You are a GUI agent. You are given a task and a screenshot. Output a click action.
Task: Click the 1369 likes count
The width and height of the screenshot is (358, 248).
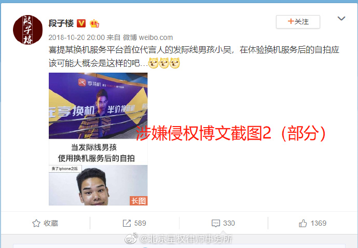(319, 223)
